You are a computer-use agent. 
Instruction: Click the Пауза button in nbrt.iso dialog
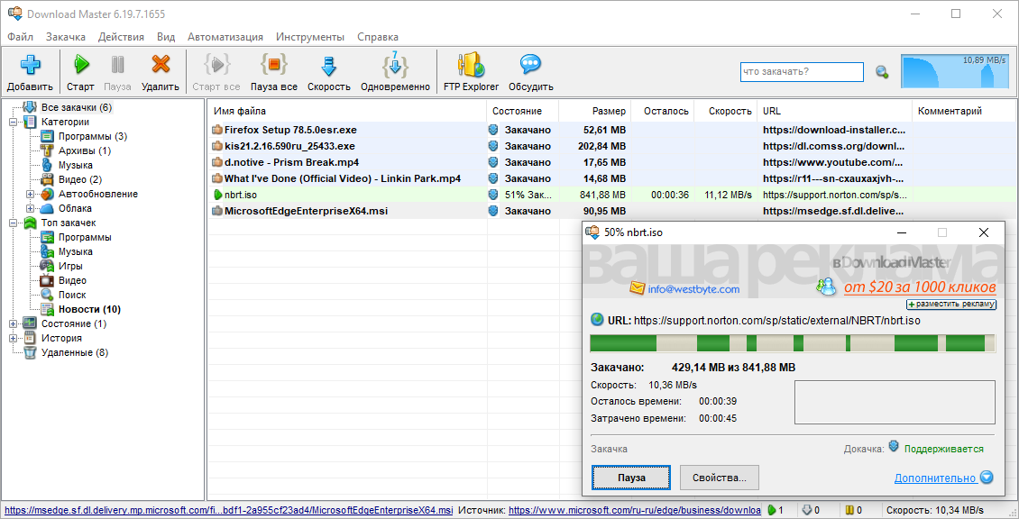pyautogui.click(x=631, y=478)
